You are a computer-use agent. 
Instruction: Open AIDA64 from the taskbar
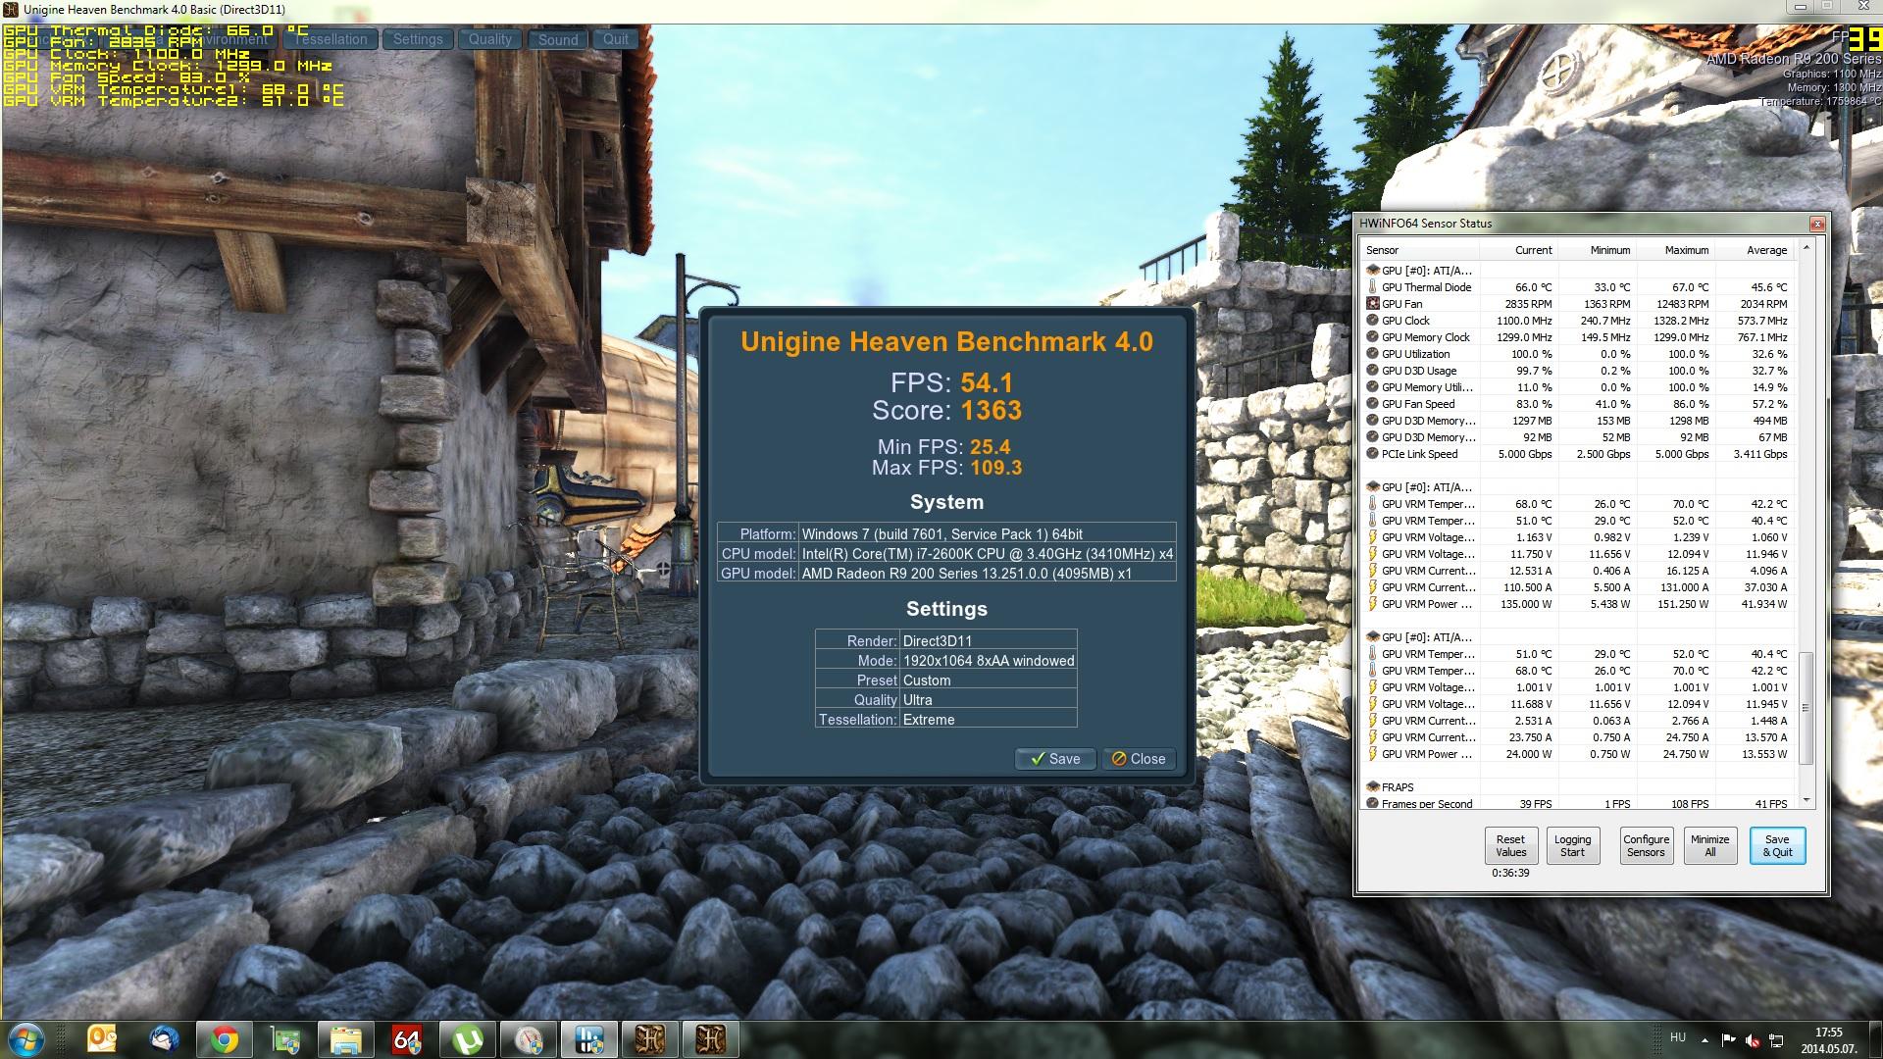407,1039
